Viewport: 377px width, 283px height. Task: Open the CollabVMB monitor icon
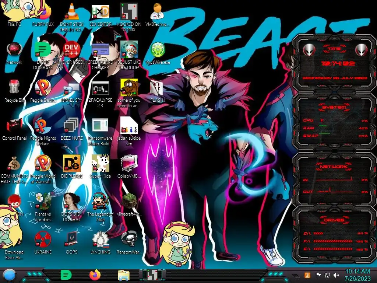[x=129, y=167]
